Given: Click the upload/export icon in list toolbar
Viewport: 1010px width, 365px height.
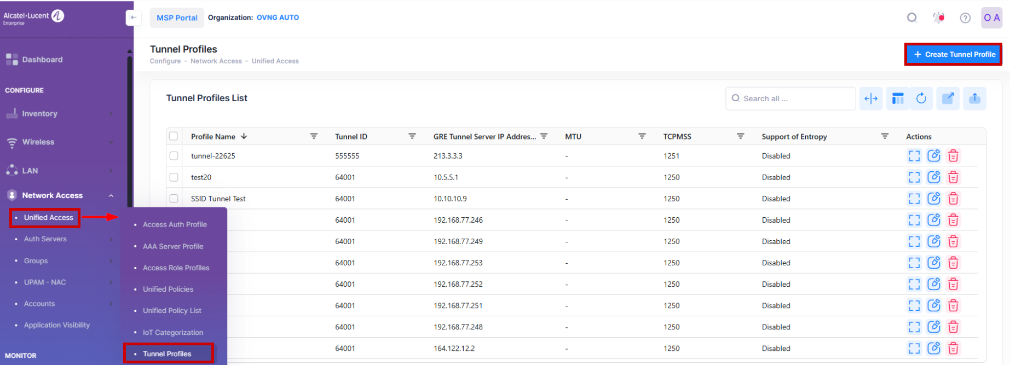Looking at the screenshot, I should tap(974, 99).
